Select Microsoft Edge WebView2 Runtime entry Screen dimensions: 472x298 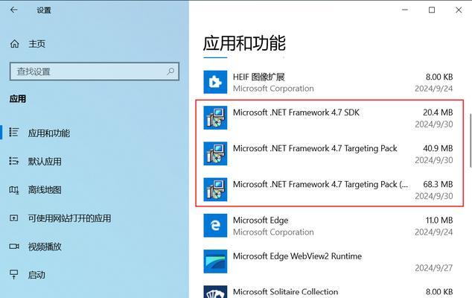(297, 256)
